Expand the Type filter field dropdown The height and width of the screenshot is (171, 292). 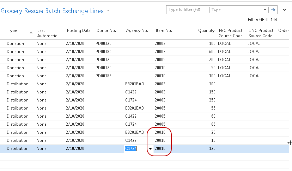click(265, 10)
